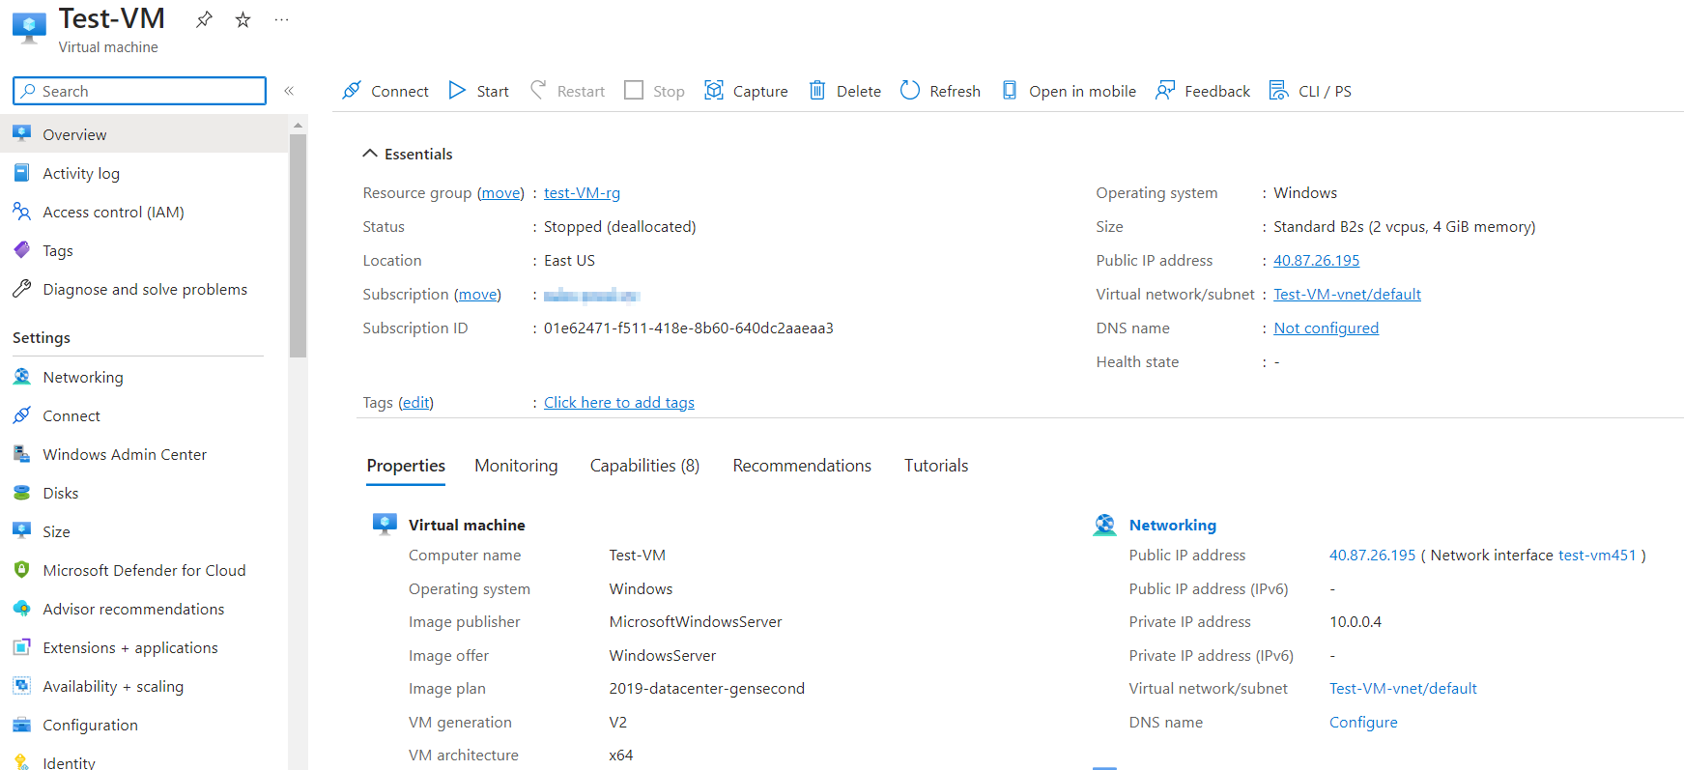Click the sidebar Search field
This screenshot has width=1684, height=770.
139,91
